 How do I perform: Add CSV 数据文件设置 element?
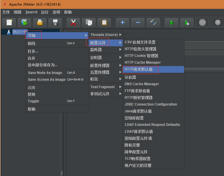(x=153, y=42)
